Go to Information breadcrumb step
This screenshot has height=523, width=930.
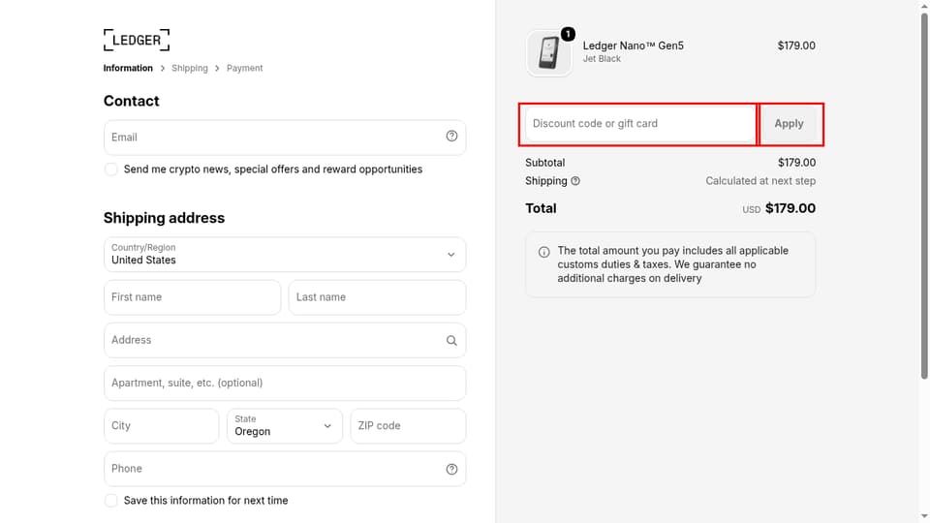point(128,68)
